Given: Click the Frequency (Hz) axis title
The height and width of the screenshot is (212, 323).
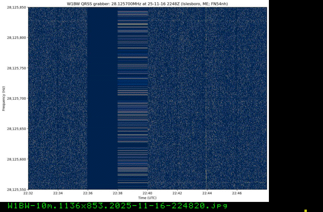Looking at the screenshot, I should point(3,99).
